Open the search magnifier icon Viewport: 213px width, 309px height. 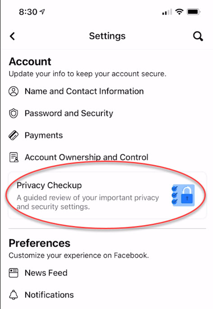pyautogui.click(x=198, y=36)
